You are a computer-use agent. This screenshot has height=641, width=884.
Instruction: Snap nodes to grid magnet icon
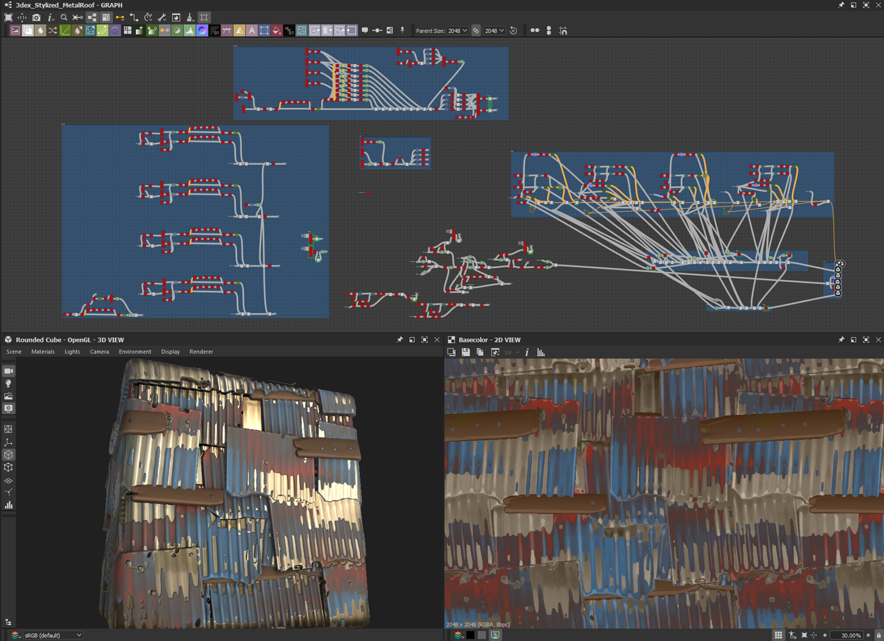[x=563, y=31]
